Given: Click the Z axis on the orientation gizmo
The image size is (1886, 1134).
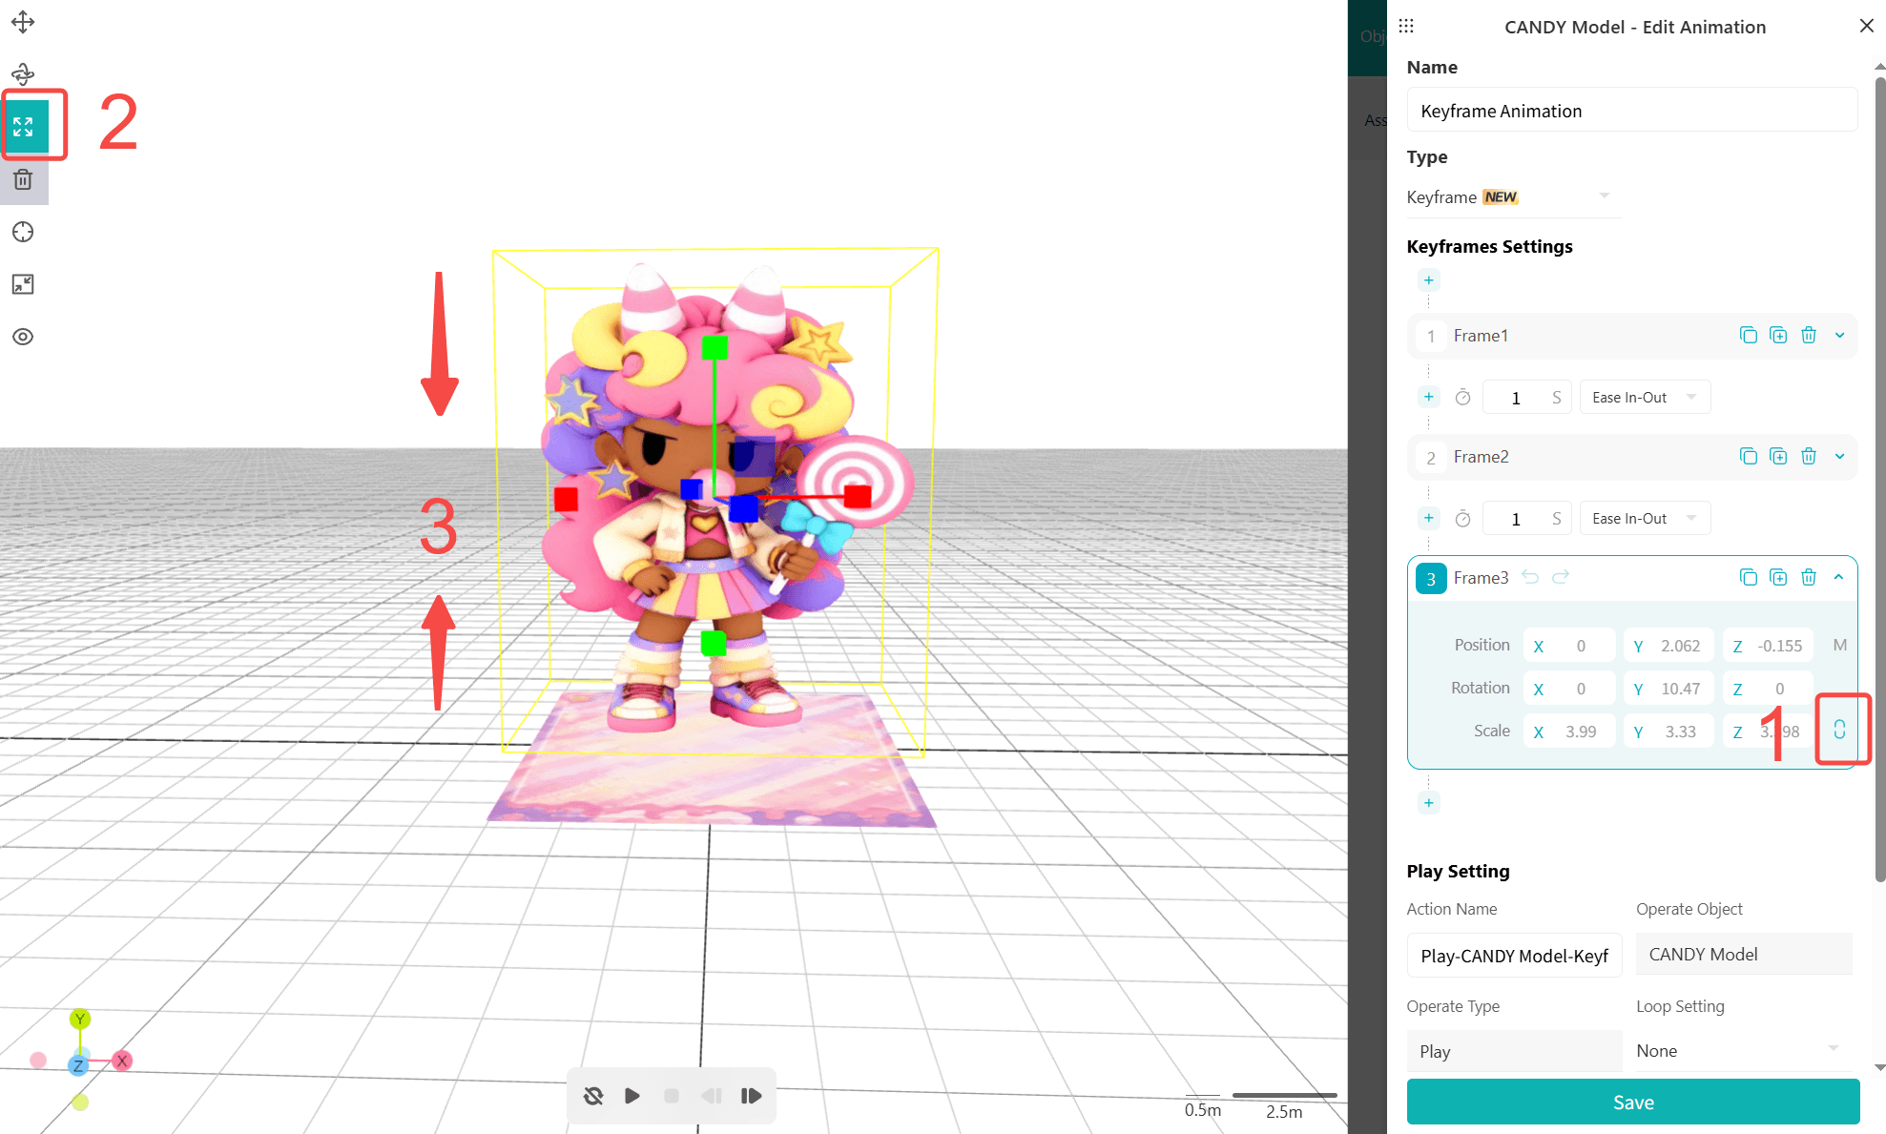Looking at the screenshot, I should tap(78, 1065).
